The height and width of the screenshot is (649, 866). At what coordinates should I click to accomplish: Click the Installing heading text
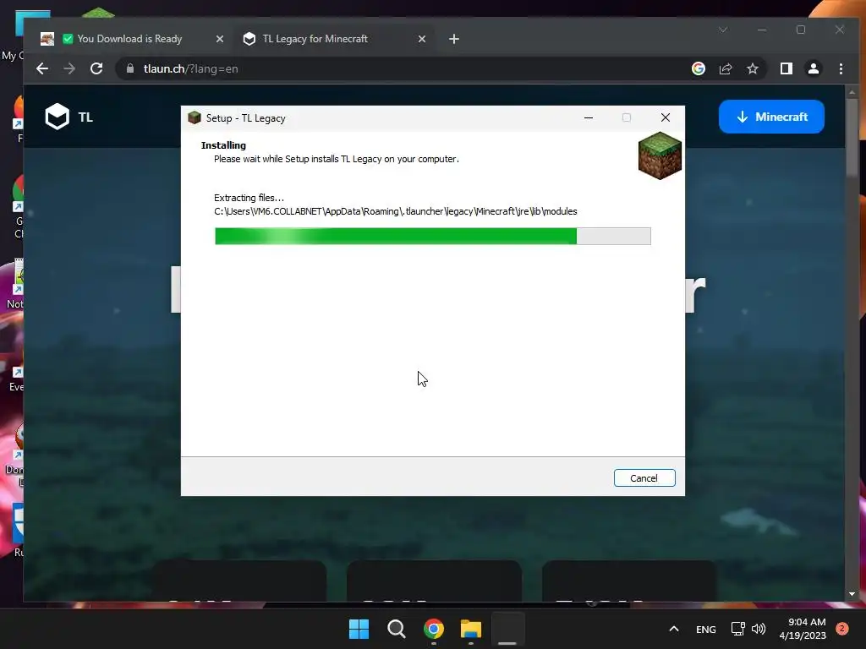[x=223, y=145]
